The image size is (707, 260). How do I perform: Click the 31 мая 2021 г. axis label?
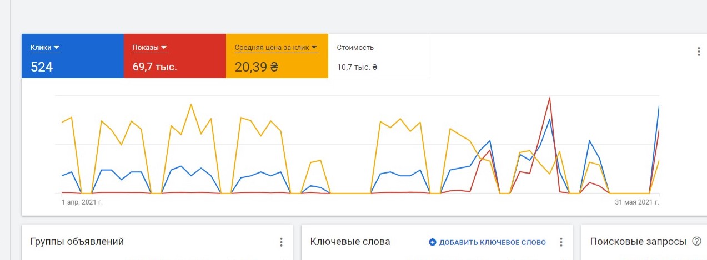tap(636, 202)
